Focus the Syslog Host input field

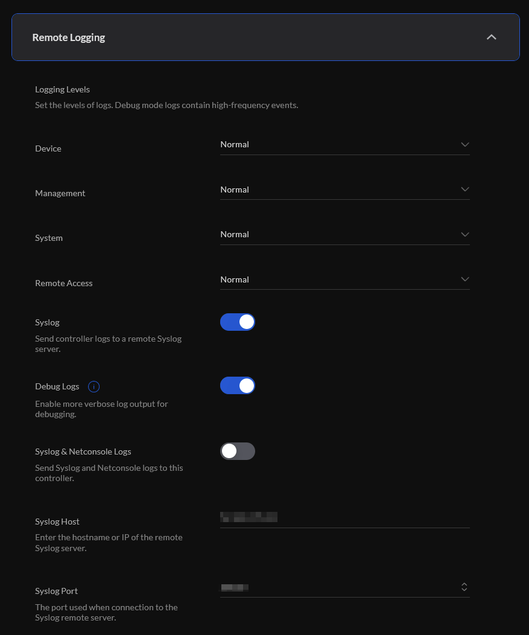345,517
